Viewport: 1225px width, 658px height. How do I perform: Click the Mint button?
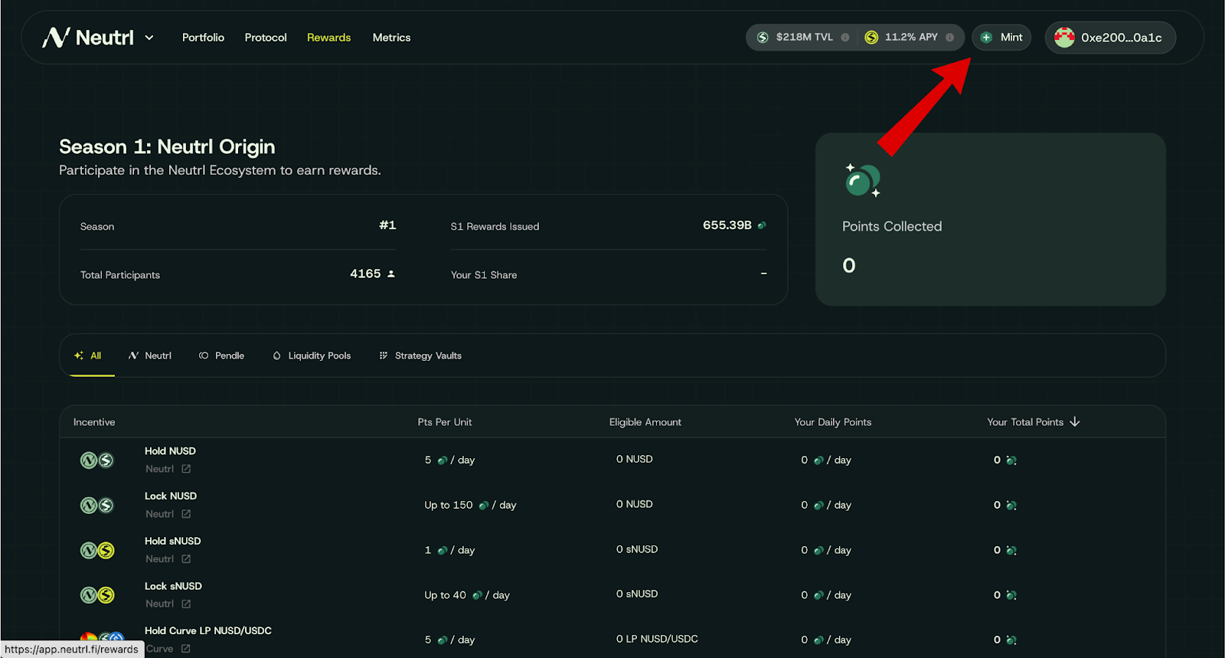[1001, 38]
